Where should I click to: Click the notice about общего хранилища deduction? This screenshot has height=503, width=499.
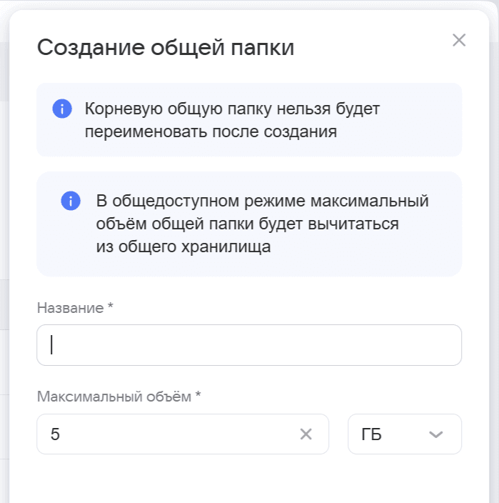point(249,224)
